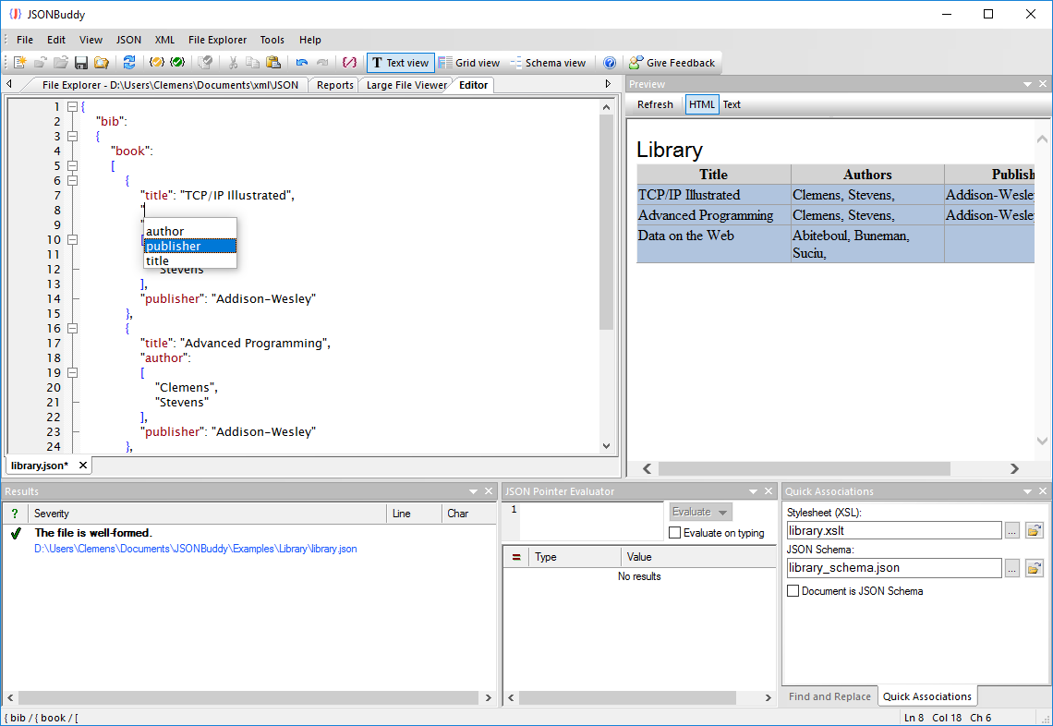Open the Evaluate button dropdown arrow
1053x726 pixels.
(x=722, y=512)
